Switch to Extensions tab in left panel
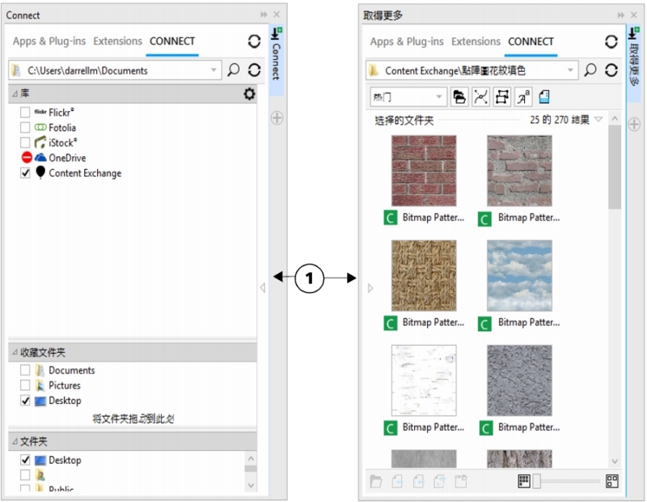 tap(117, 41)
